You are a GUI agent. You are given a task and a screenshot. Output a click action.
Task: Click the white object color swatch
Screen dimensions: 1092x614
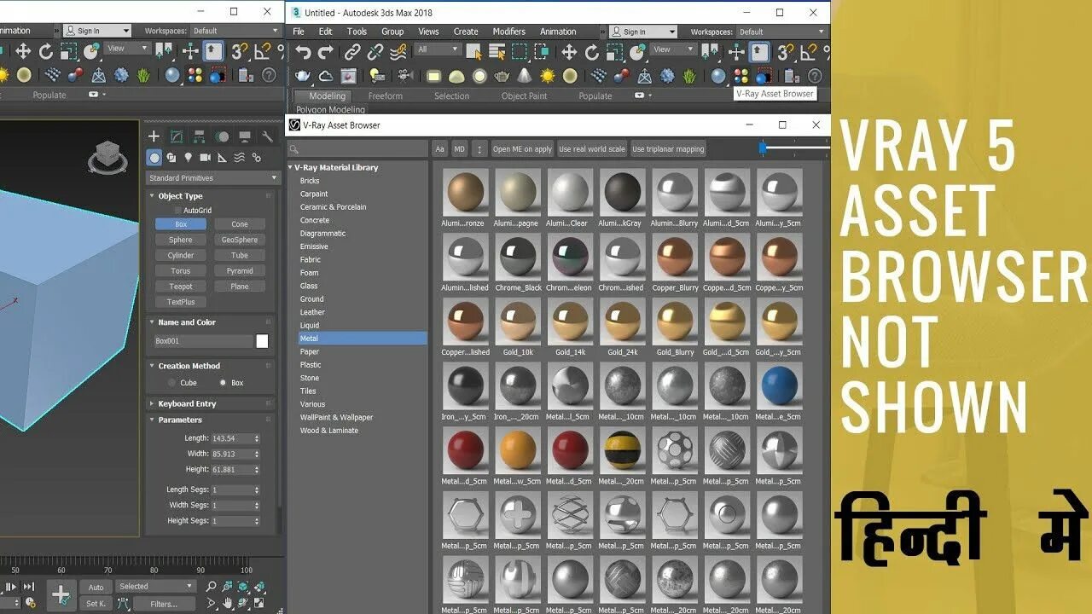point(262,341)
